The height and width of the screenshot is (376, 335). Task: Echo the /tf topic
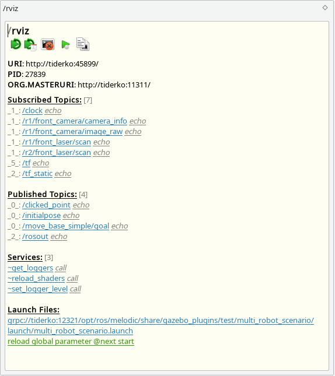pyautogui.click(x=41, y=163)
